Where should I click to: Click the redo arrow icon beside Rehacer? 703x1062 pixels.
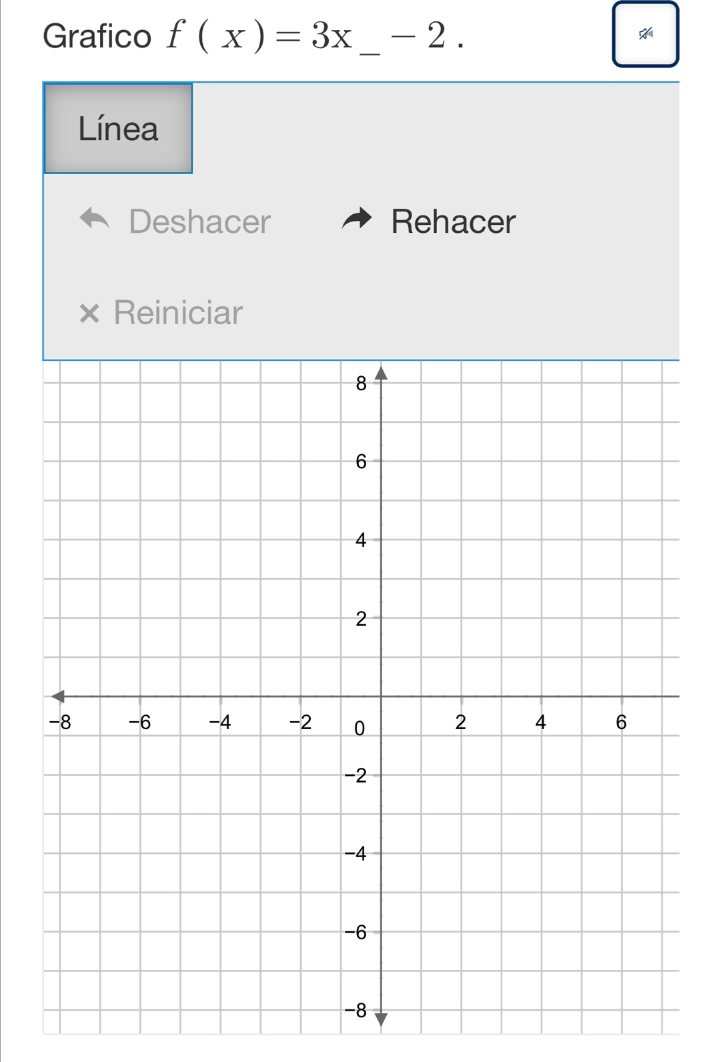[356, 219]
